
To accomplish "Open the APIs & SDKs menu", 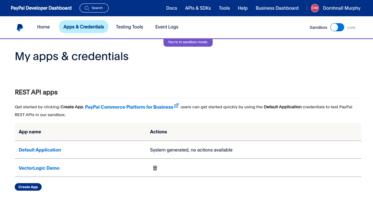I will coord(198,8).
